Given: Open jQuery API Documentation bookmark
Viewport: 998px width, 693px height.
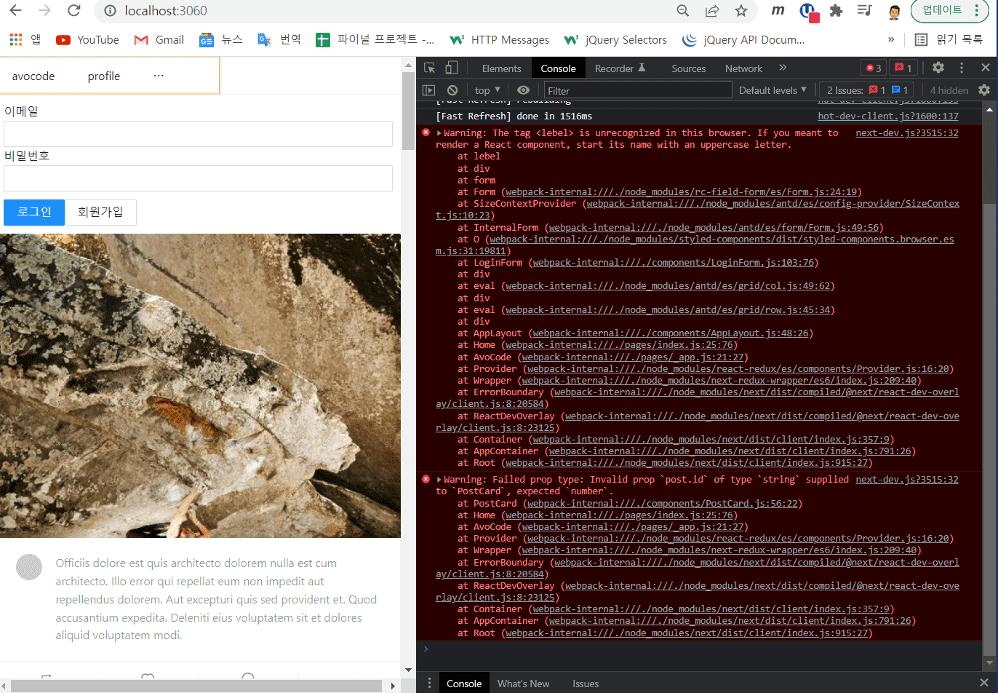Looking at the screenshot, I should tap(743, 39).
